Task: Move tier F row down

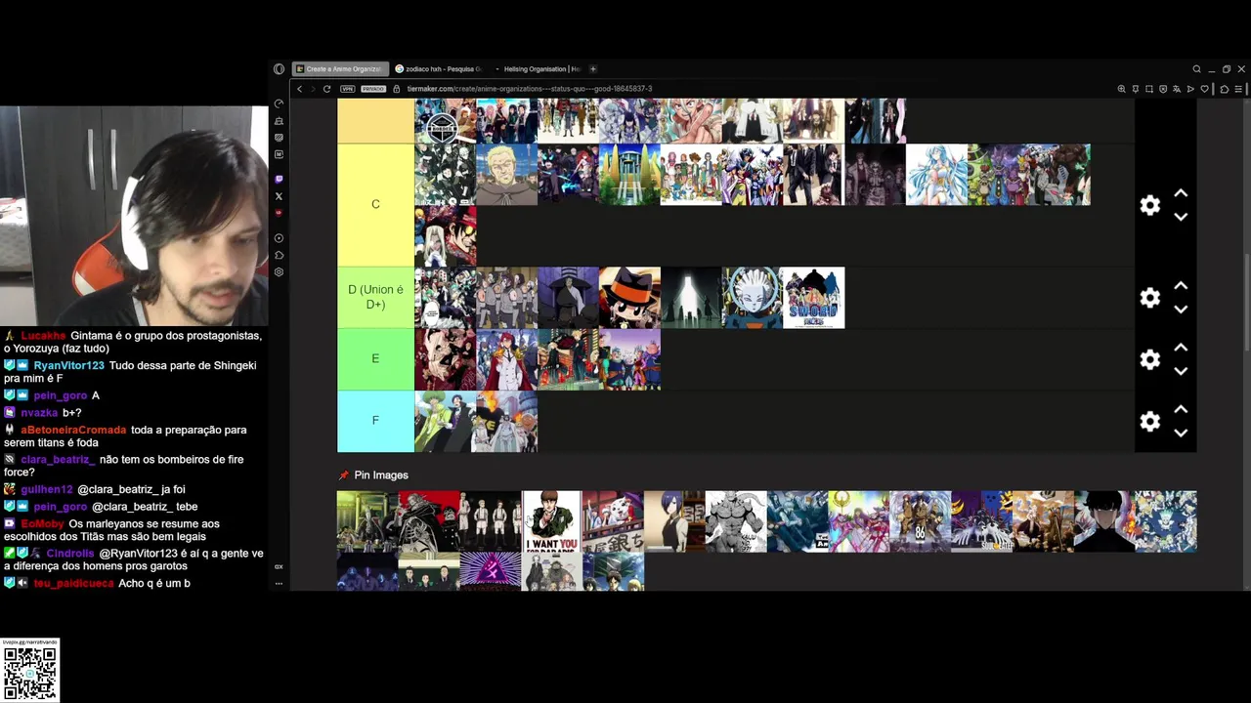Action: tap(1181, 433)
